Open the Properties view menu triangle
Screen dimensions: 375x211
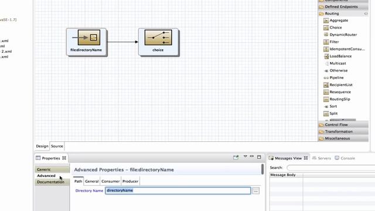pyautogui.click(x=245, y=156)
